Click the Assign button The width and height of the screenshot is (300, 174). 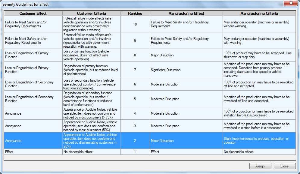(x=260, y=166)
